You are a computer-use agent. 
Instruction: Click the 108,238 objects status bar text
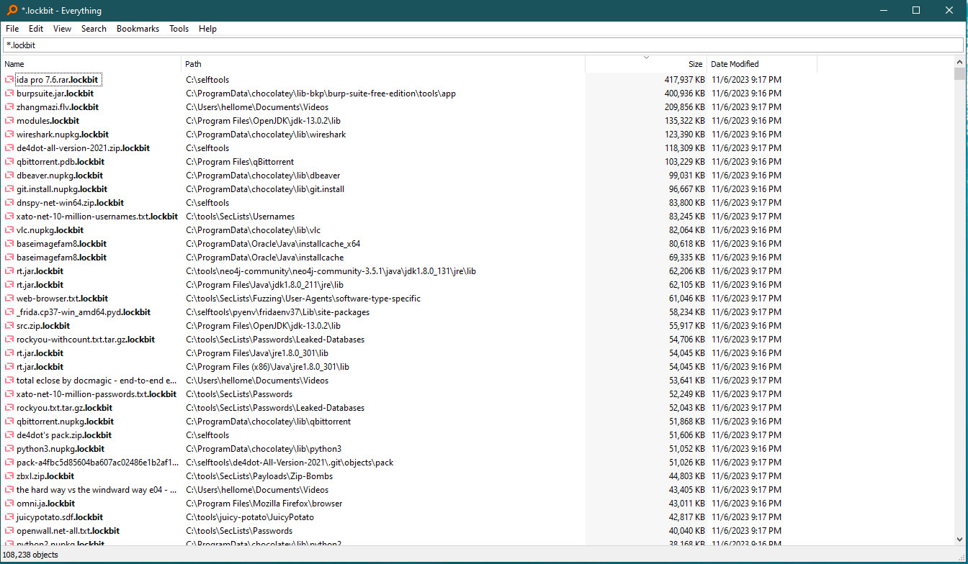[x=32, y=555]
